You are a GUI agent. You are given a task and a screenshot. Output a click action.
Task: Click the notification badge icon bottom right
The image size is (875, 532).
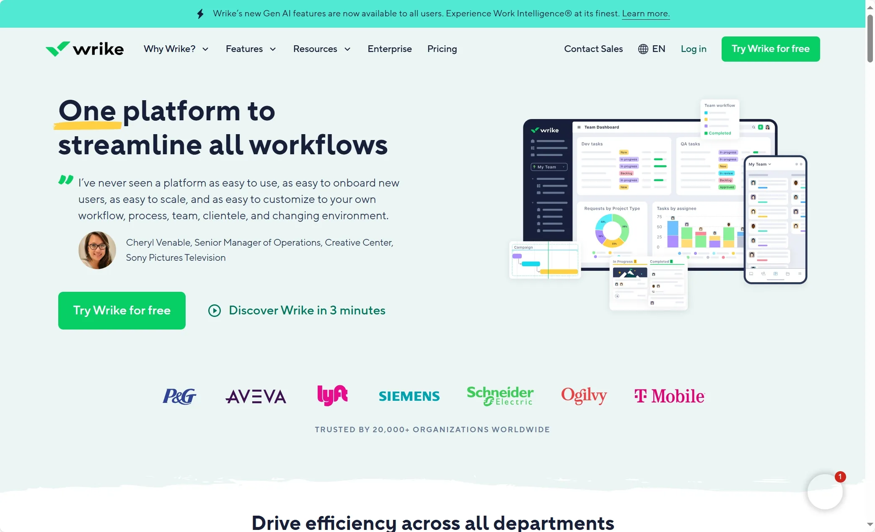coord(839,476)
